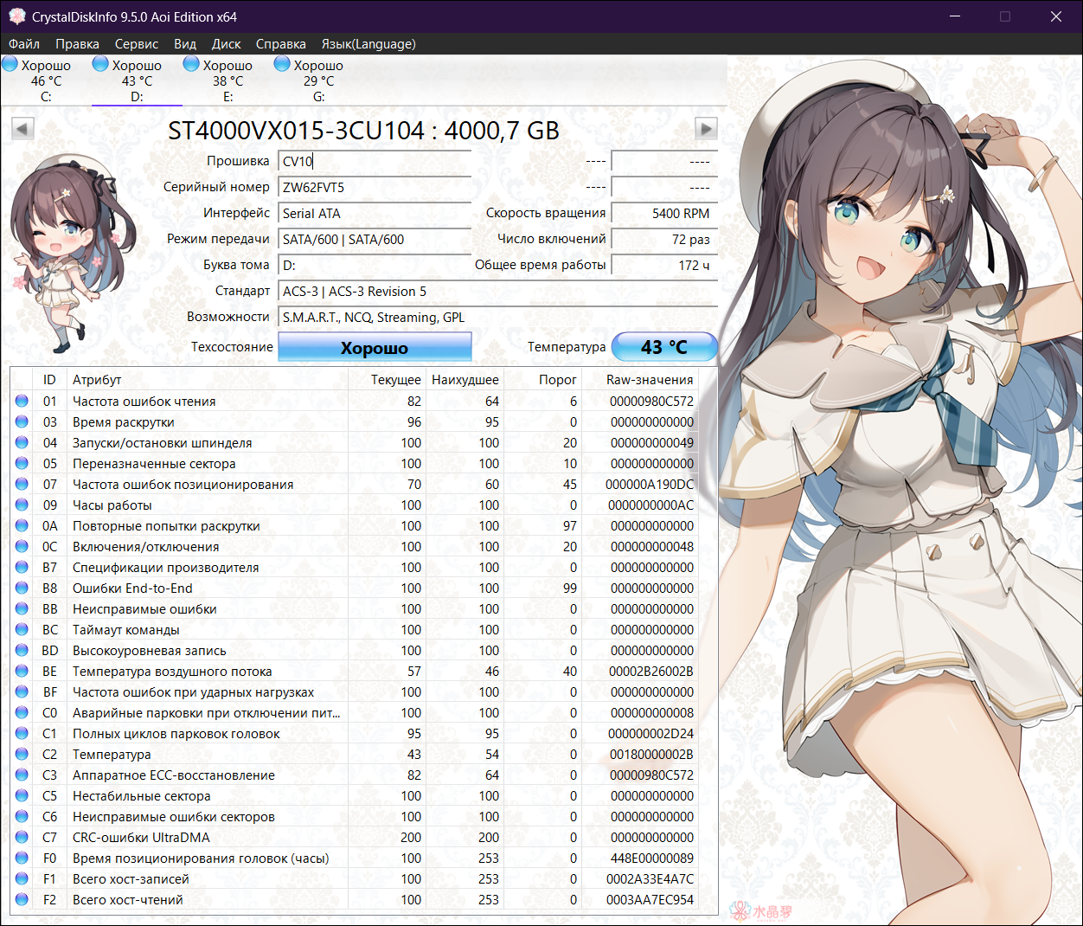This screenshot has height=926, width=1083.
Task: Select the G: drive status orb
Action: coord(282,63)
